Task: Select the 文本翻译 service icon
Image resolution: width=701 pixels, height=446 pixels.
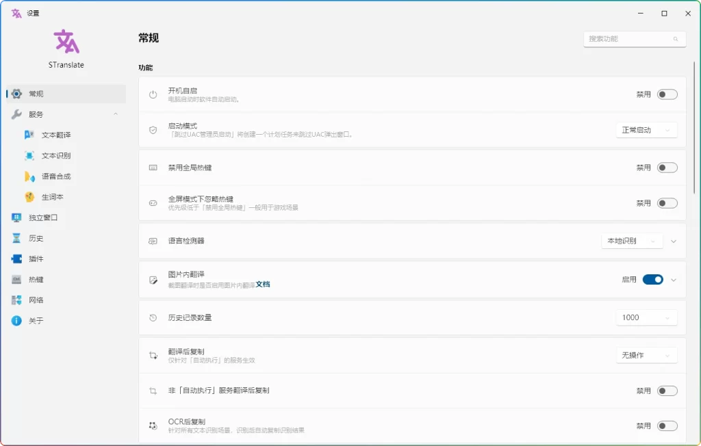Action: point(27,135)
